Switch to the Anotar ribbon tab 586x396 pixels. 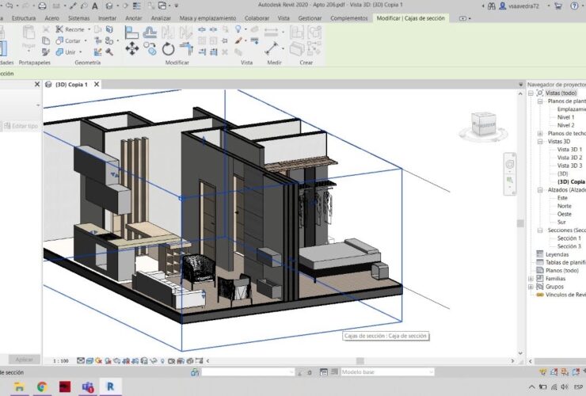tap(134, 17)
